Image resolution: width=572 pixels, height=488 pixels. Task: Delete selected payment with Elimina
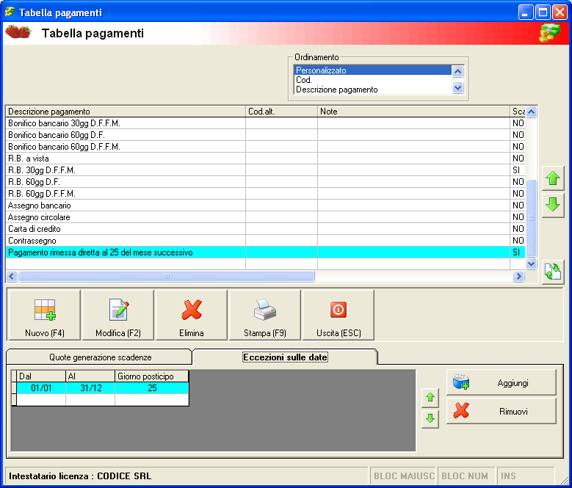tap(191, 316)
